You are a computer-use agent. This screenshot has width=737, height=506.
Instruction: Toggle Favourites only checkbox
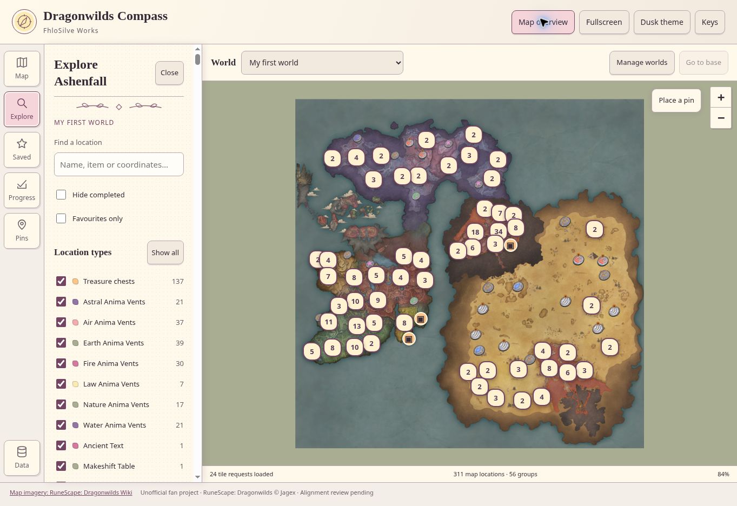coord(61,218)
